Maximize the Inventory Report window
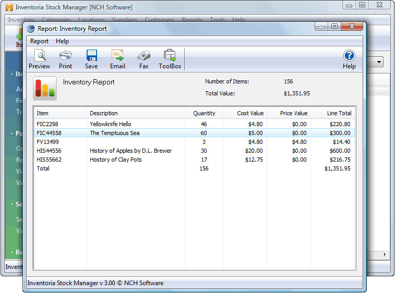This screenshot has height=293, width=395. [334, 27]
